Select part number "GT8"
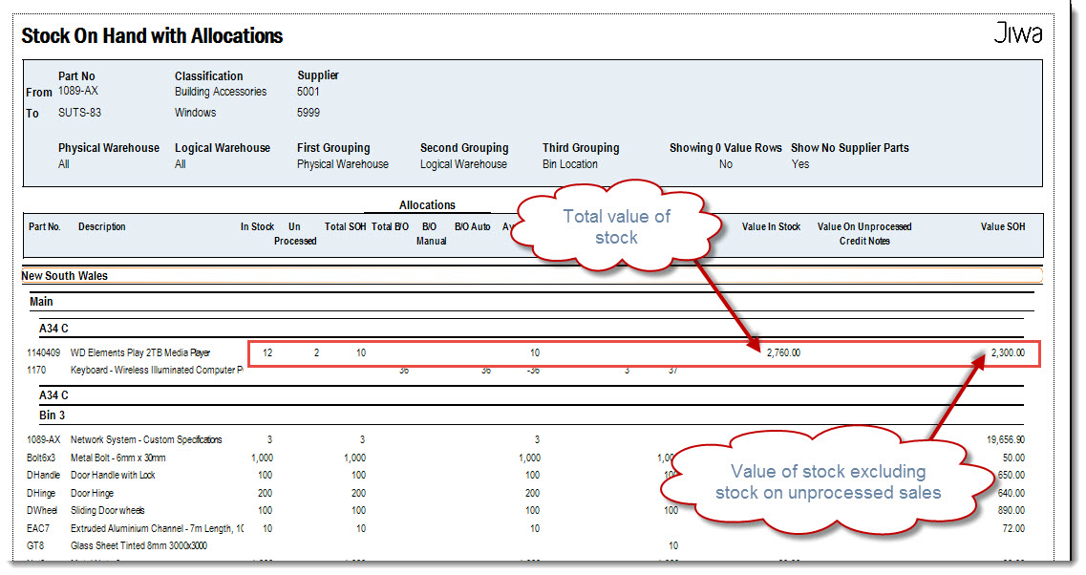 [35, 546]
